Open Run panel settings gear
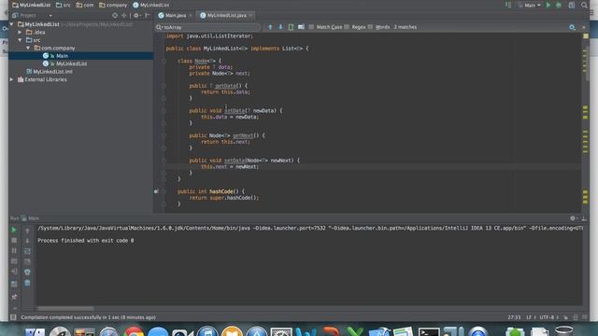The image size is (598, 336). tap(573, 218)
